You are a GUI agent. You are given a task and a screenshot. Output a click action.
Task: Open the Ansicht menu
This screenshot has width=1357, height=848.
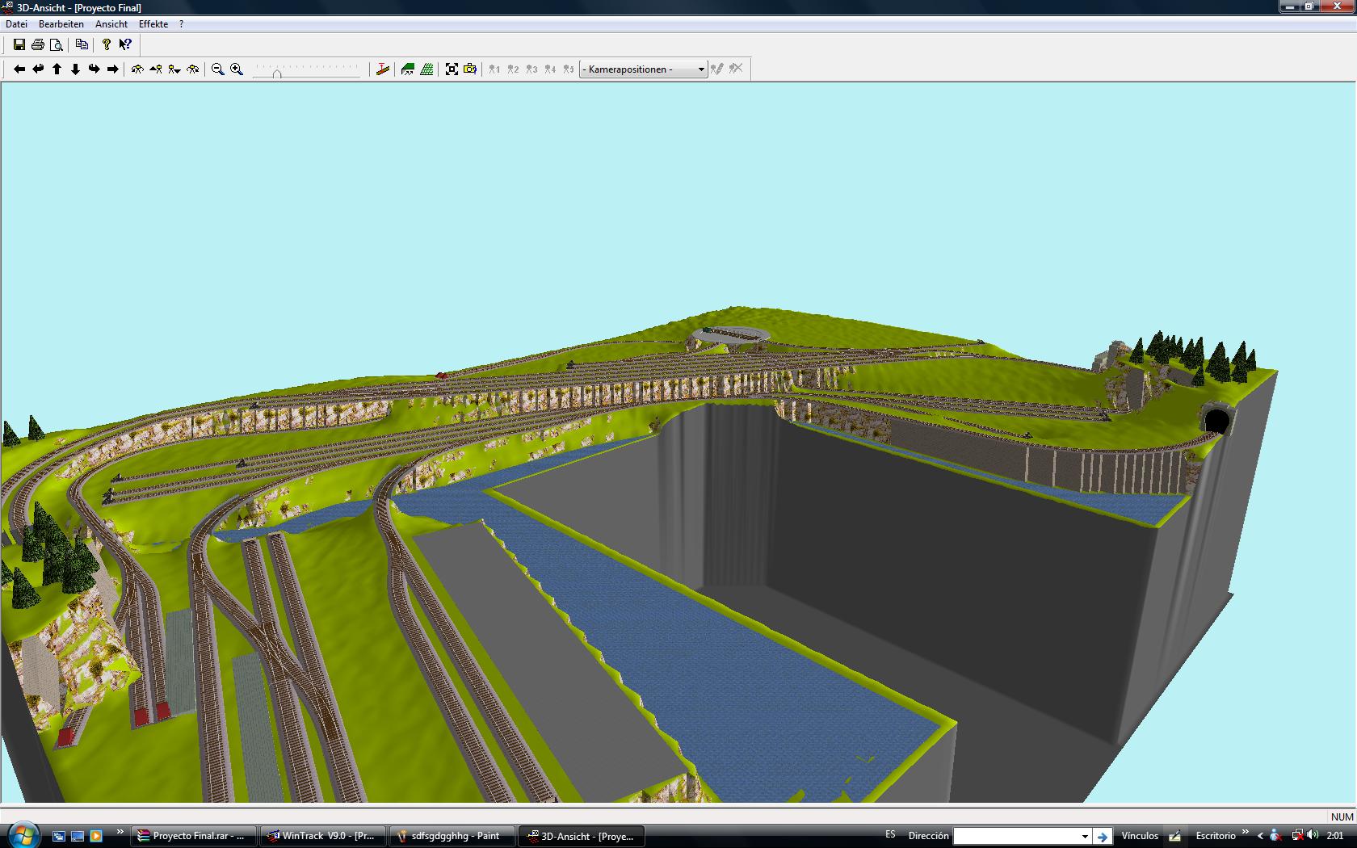(x=111, y=24)
